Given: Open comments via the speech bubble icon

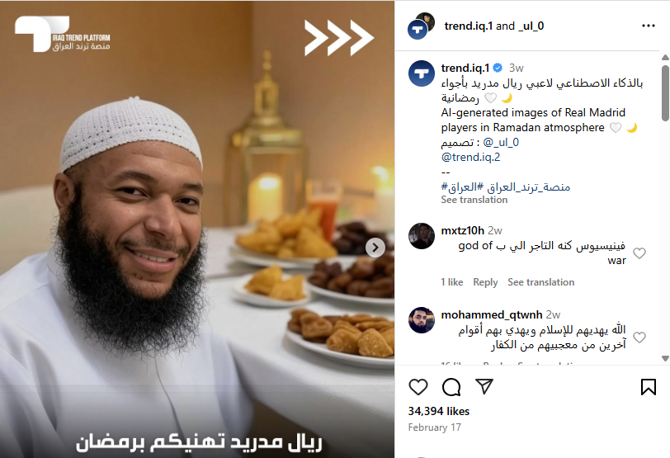Looking at the screenshot, I should (x=451, y=387).
